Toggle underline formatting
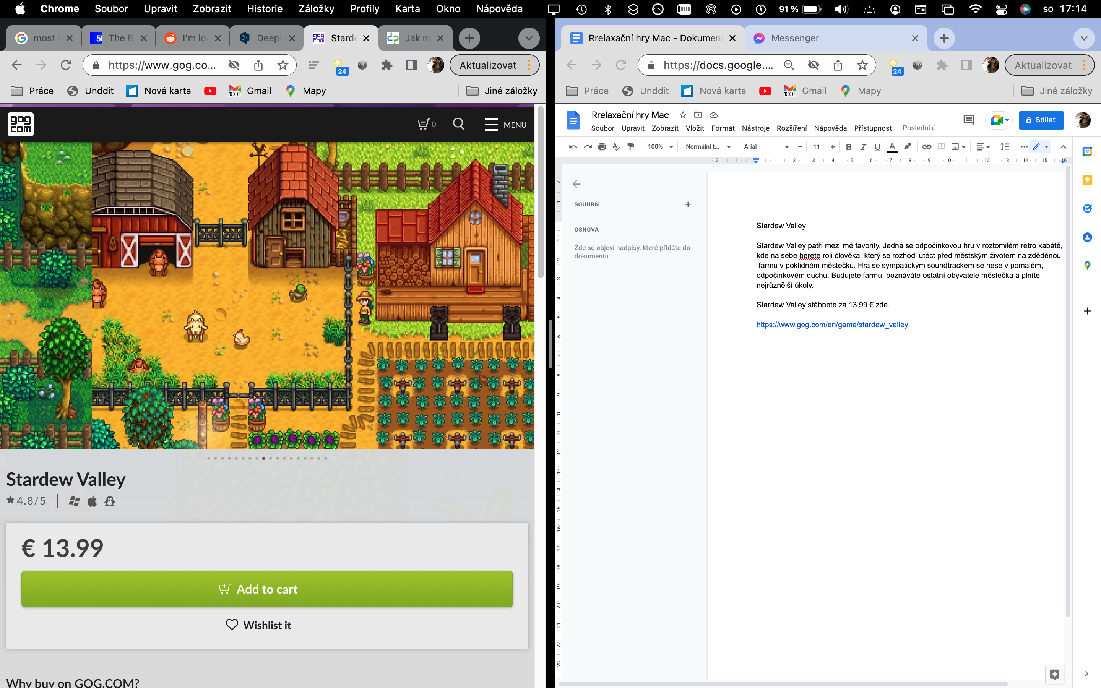Screen dimensions: 1101x688 [877, 146]
